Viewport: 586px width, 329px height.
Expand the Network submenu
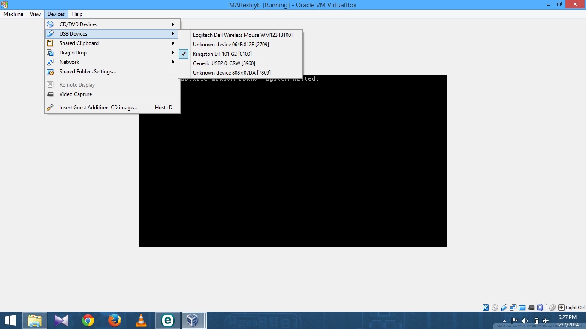tap(112, 62)
